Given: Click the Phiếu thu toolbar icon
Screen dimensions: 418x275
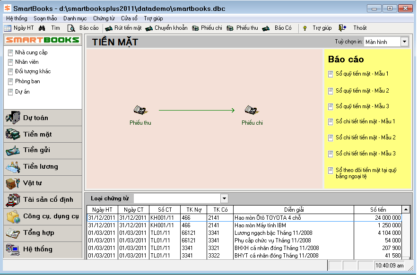Looking at the screenshot, I should click(230, 28).
